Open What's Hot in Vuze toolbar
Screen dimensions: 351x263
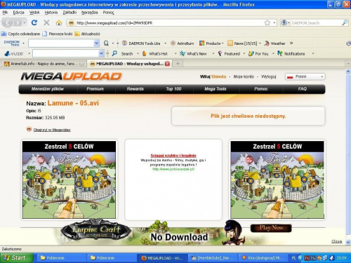pos(155,53)
